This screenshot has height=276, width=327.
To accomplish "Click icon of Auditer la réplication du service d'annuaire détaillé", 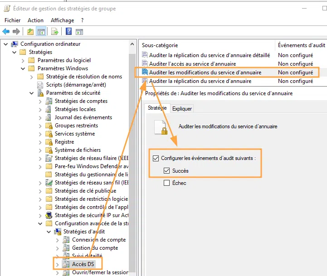I will [145, 55].
